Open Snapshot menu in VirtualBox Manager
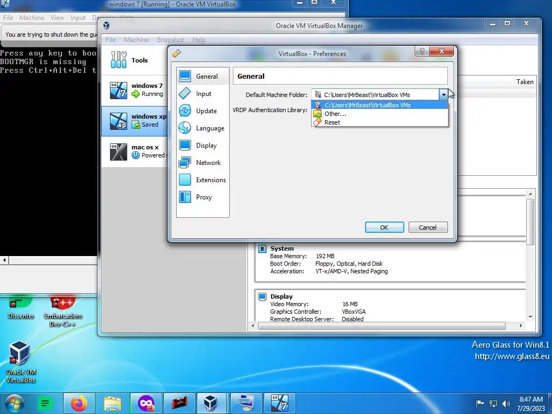552x414 pixels. 170,40
